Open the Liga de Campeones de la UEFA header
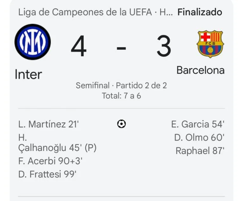243x201 pixels. (96, 12)
